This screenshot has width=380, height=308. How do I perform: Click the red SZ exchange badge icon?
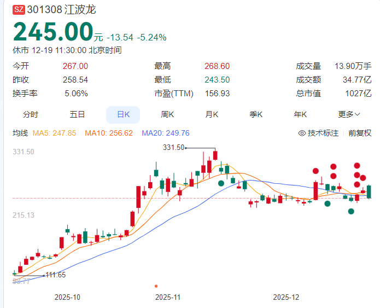click(x=19, y=10)
